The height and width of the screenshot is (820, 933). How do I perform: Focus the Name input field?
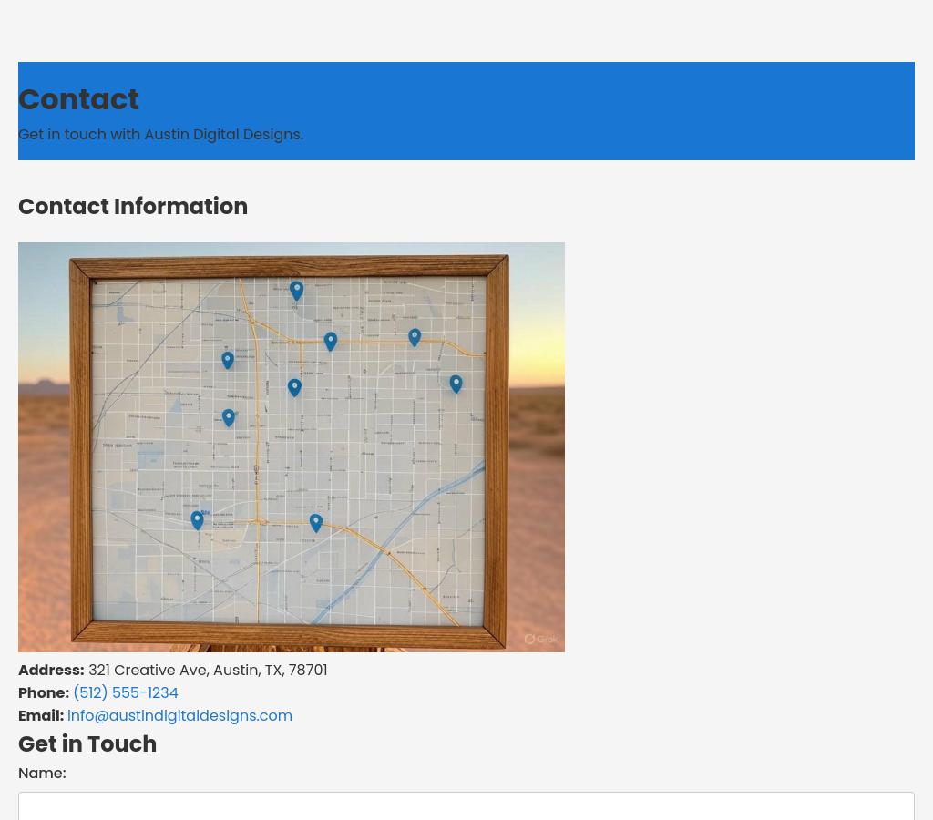(466, 806)
